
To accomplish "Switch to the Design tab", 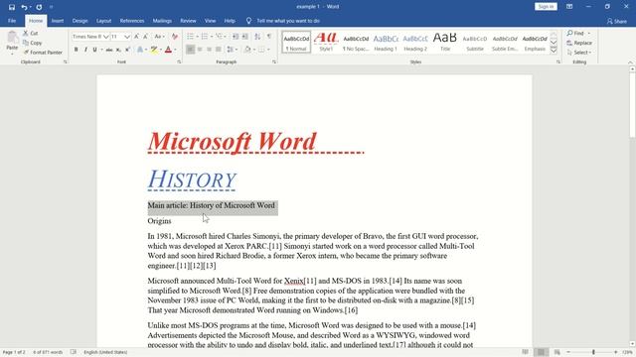I will (79, 21).
